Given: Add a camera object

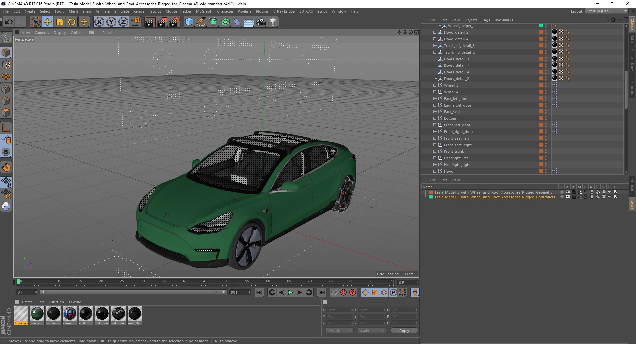Looking at the screenshot, I should pyautogui.click(x=261, y=22).
